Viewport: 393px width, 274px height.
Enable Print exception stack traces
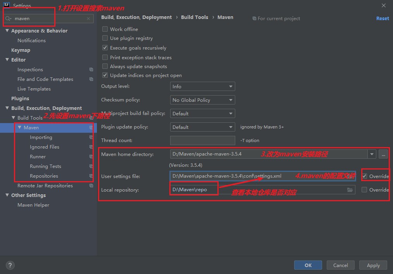(x=105, y=57)
